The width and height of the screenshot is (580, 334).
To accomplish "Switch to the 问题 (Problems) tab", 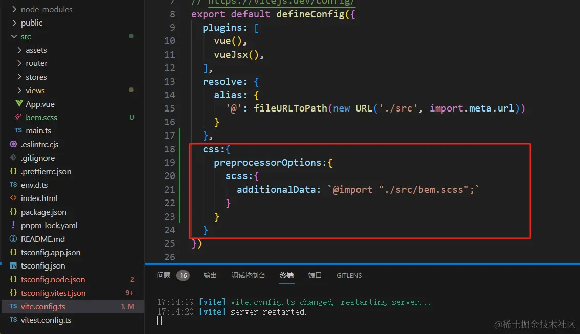I will (x=164, y=275).
